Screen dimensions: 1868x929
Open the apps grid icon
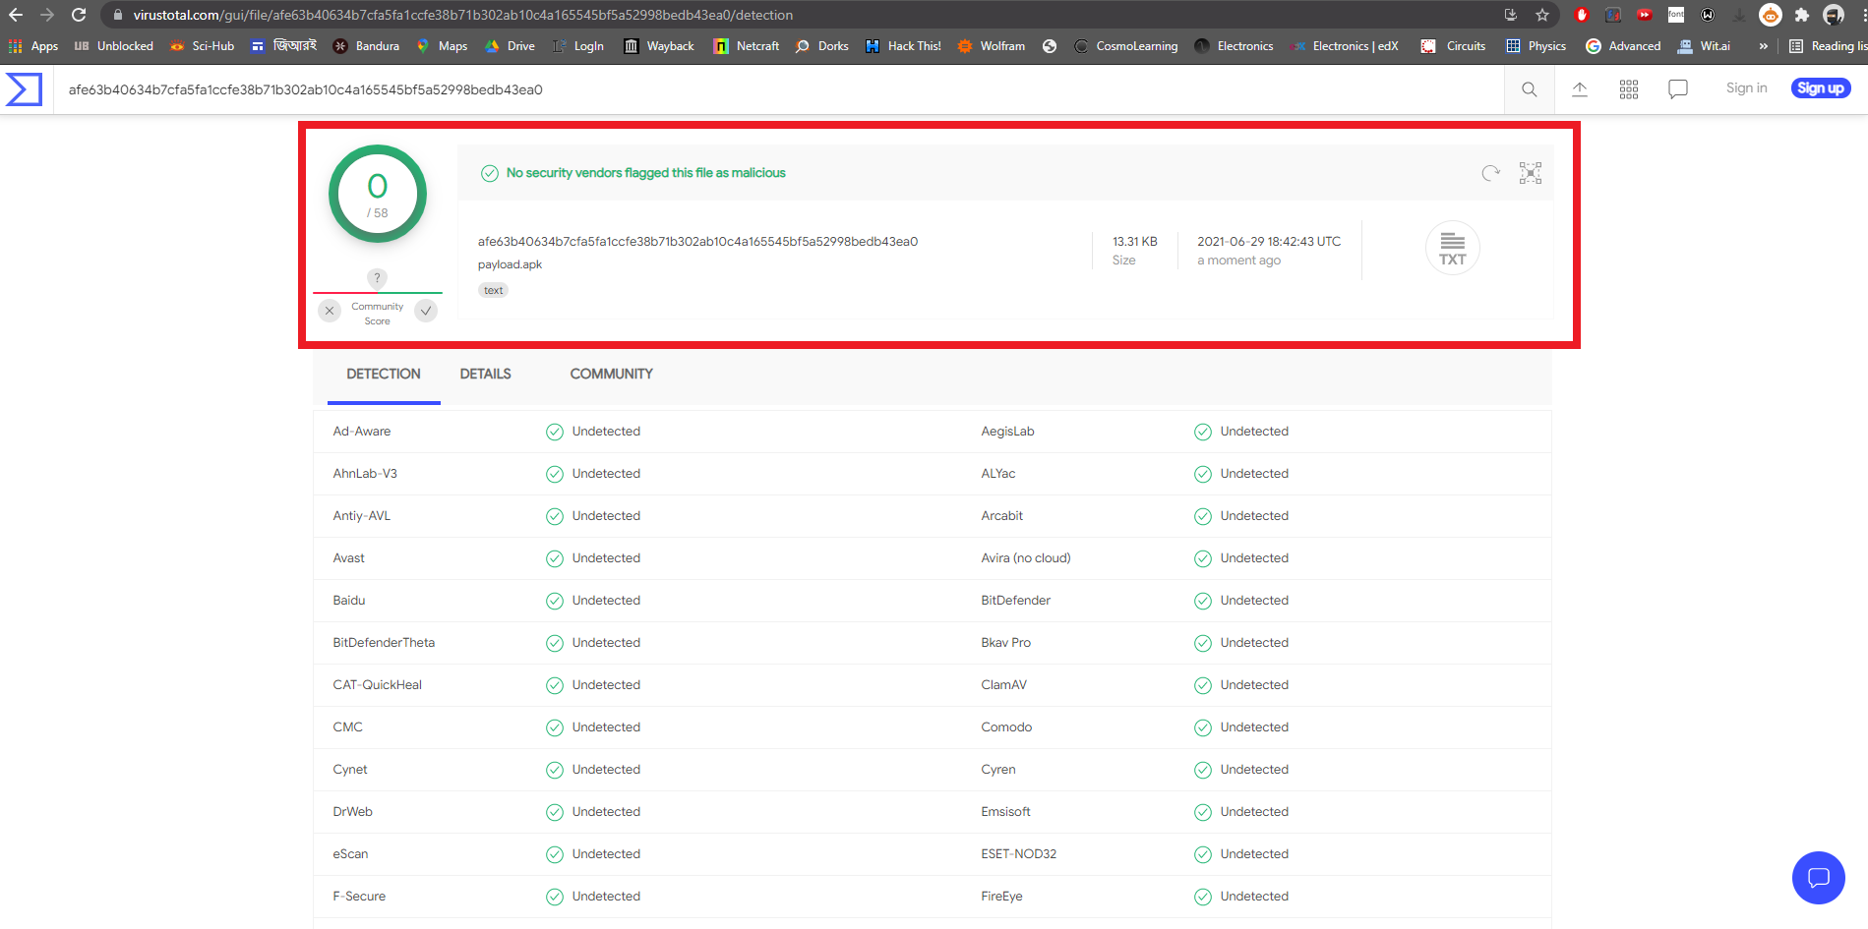1629,89
